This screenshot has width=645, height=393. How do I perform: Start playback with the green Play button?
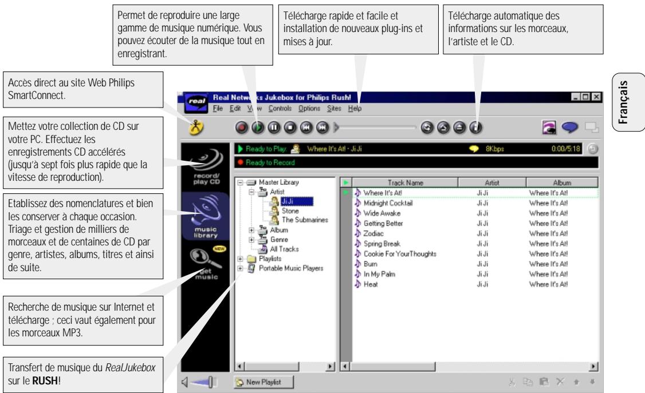point(258,128)
